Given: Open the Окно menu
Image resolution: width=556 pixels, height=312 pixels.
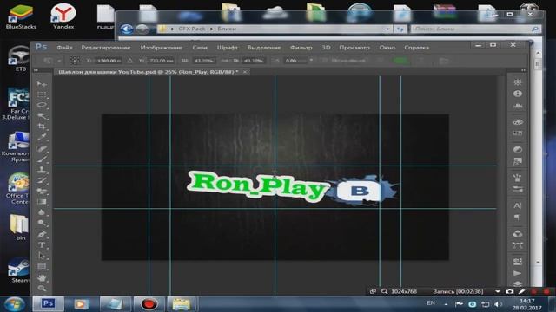Looking at the screenshot, I should coord(387,48).
